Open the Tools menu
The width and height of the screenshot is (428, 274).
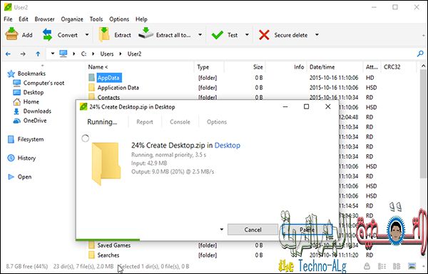pos(96,19)
